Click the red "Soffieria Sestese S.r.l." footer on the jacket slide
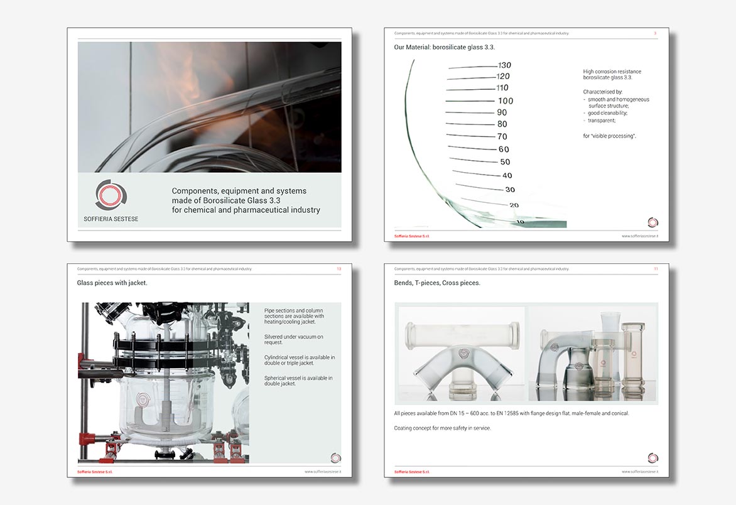The height and width of the screenshot is (505, 736). click(95, 472)
